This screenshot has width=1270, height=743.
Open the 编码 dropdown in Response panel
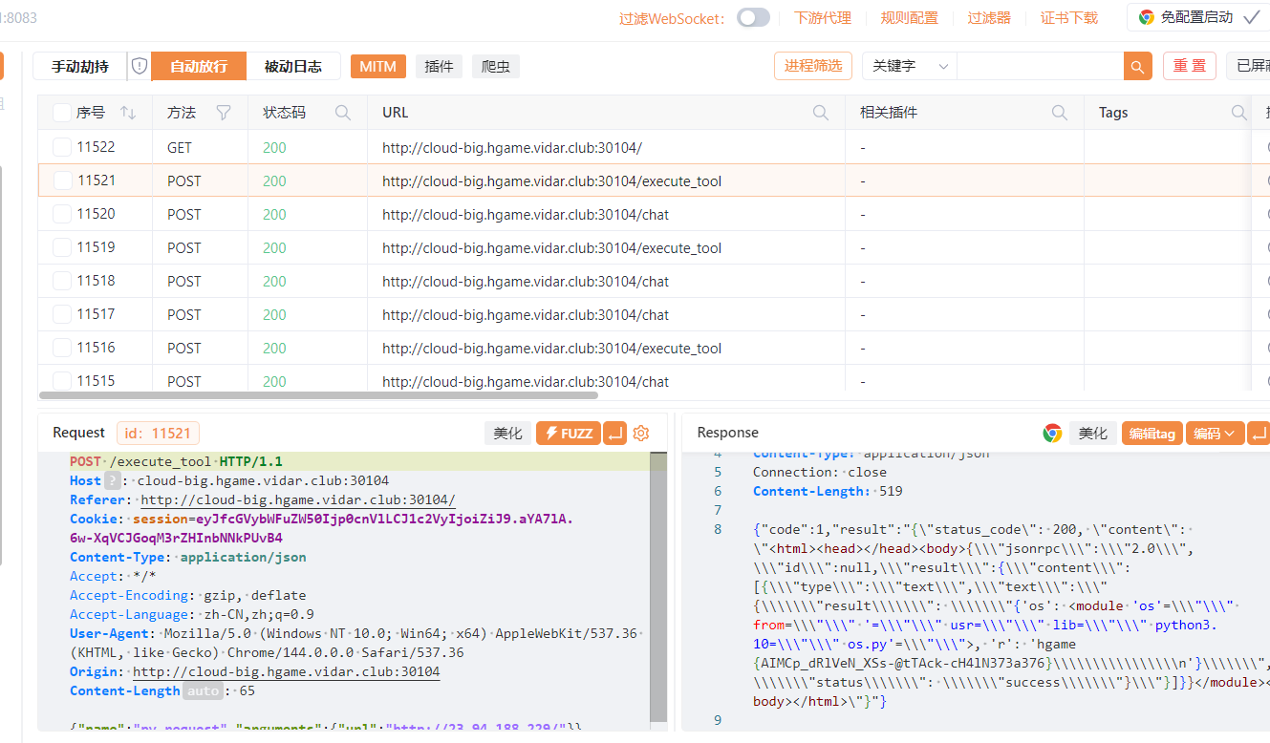pyautogui.click(x=1215, y=434)
